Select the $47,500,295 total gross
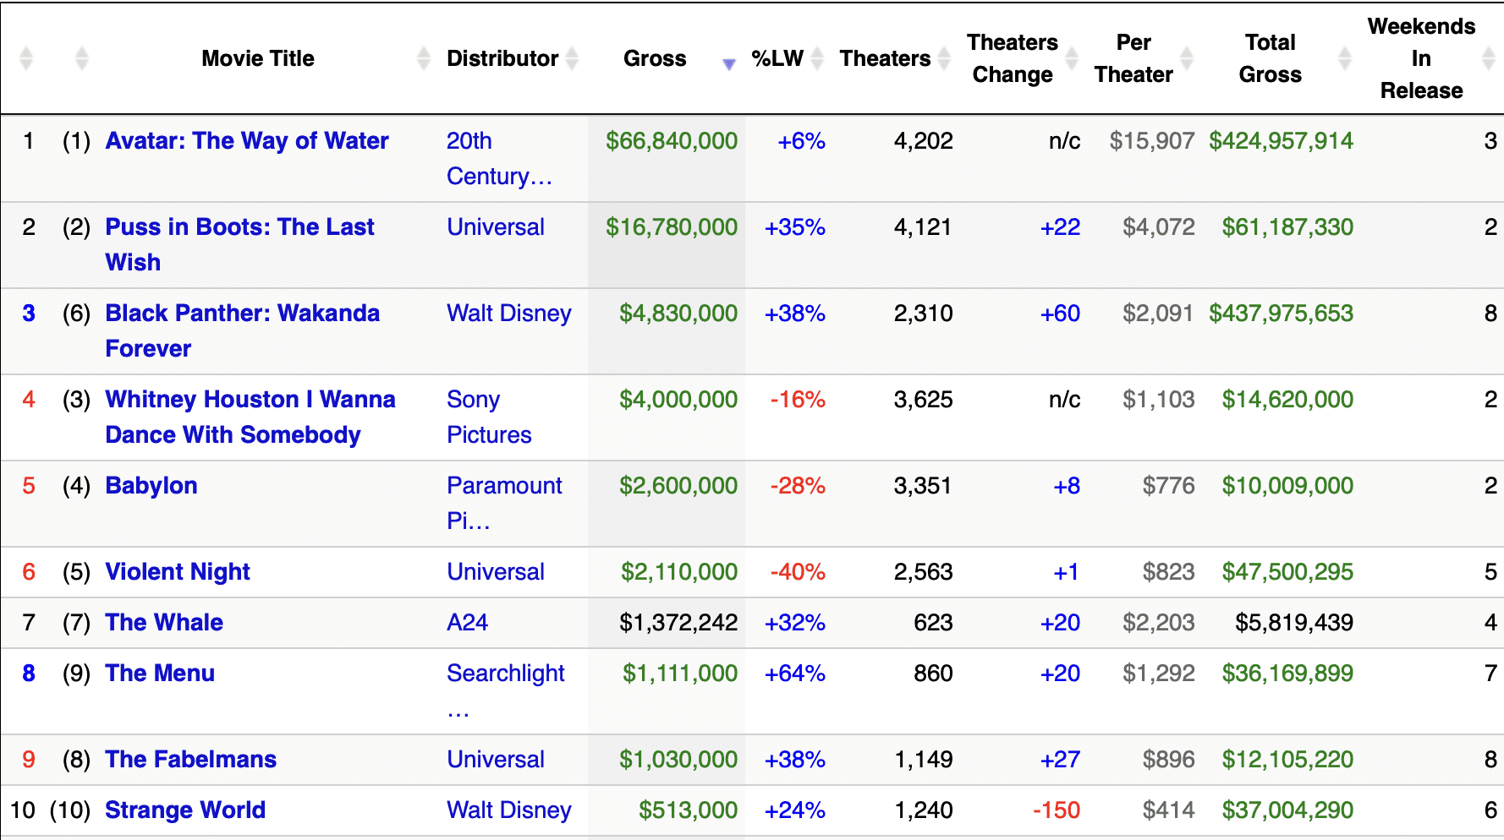 pos(1287,571)
